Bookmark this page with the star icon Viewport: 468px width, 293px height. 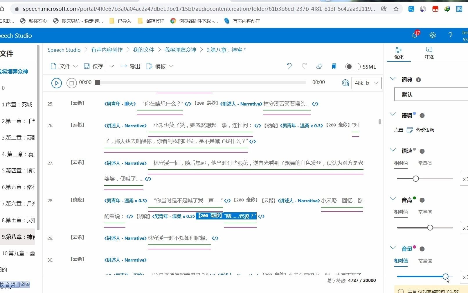pyautogui.click(x=396, y=9)
